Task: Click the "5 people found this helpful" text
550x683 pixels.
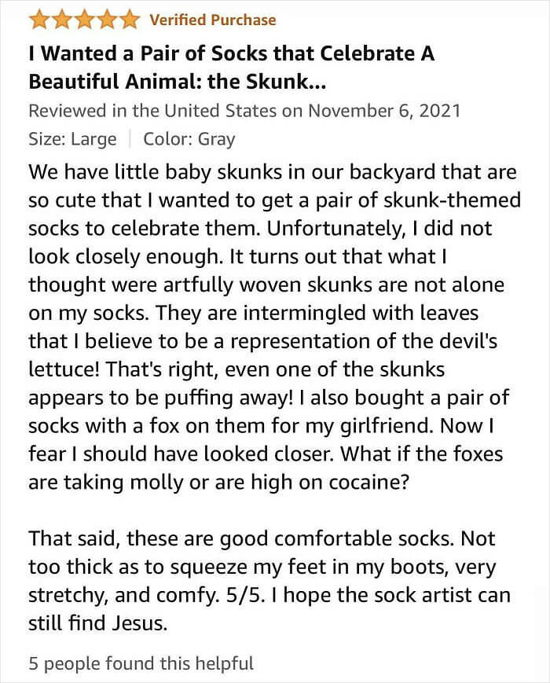Action: (141, 663)
